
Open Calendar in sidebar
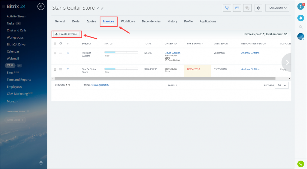coord(13,51)
